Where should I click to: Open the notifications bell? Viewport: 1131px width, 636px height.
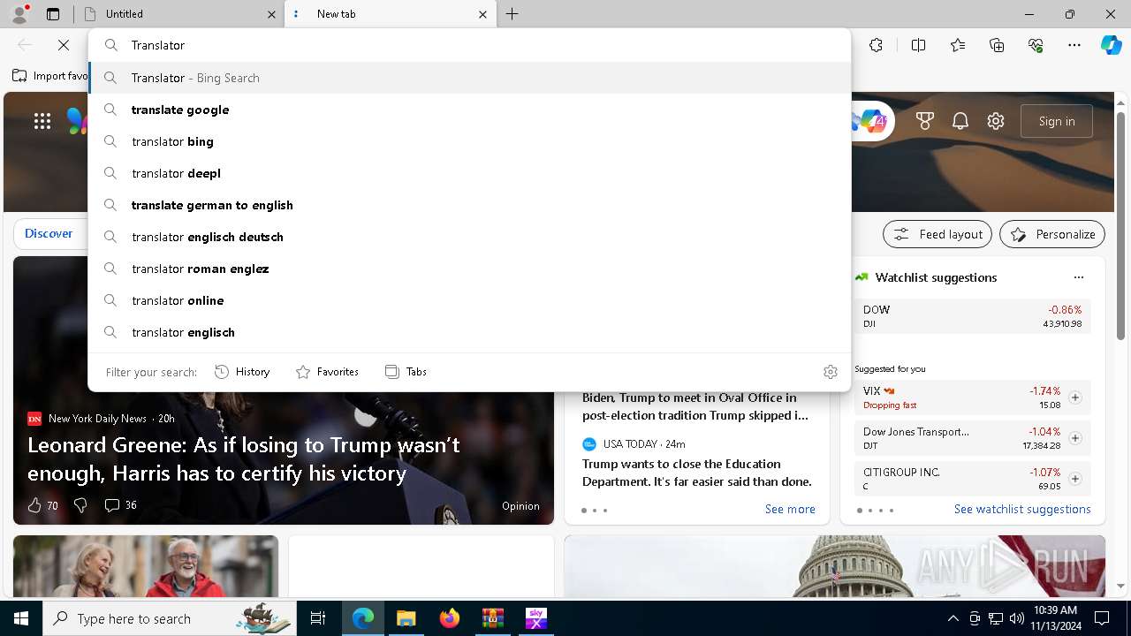[x=960, y=122]
